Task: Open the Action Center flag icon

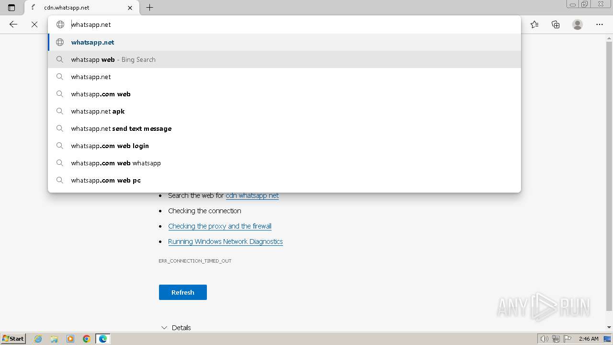Action: click(568, 339)
